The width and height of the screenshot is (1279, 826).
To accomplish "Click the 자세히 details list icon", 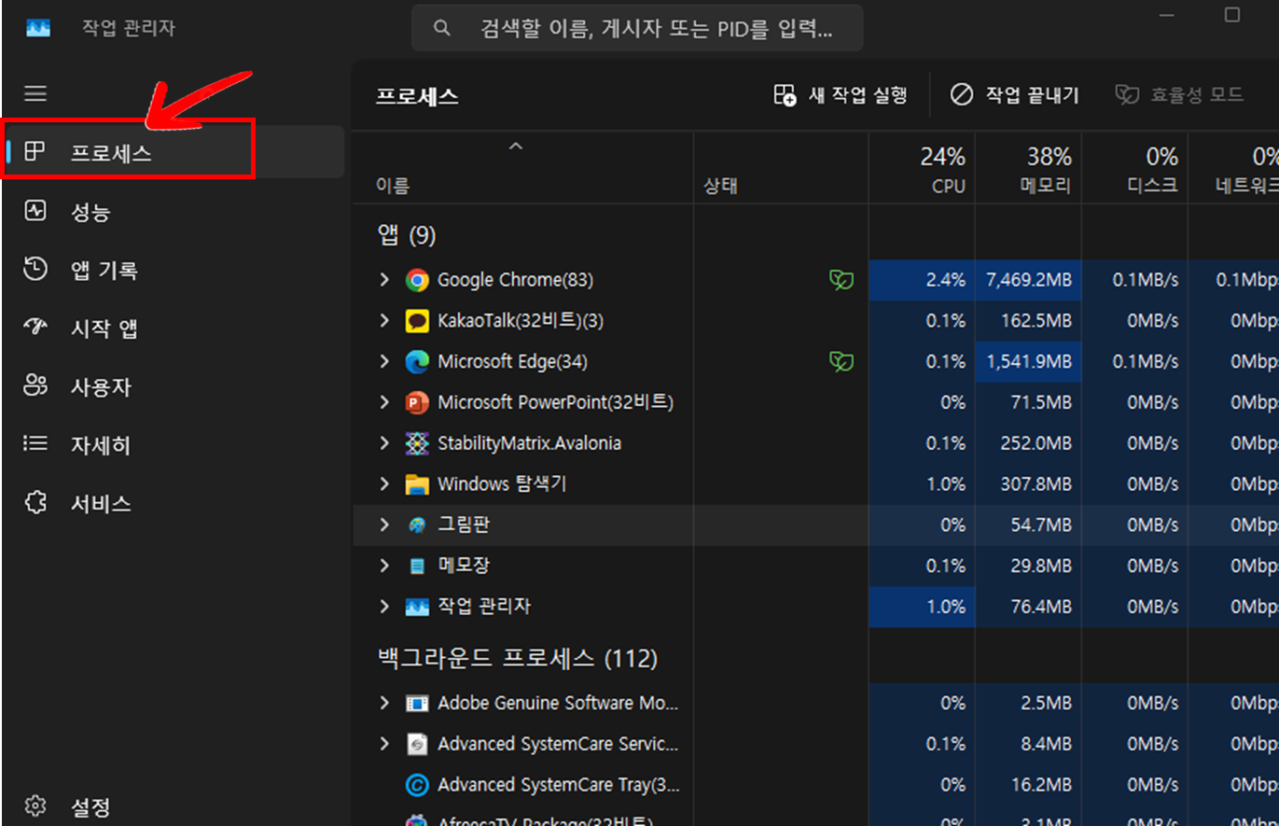I will (x=35, y=444).
